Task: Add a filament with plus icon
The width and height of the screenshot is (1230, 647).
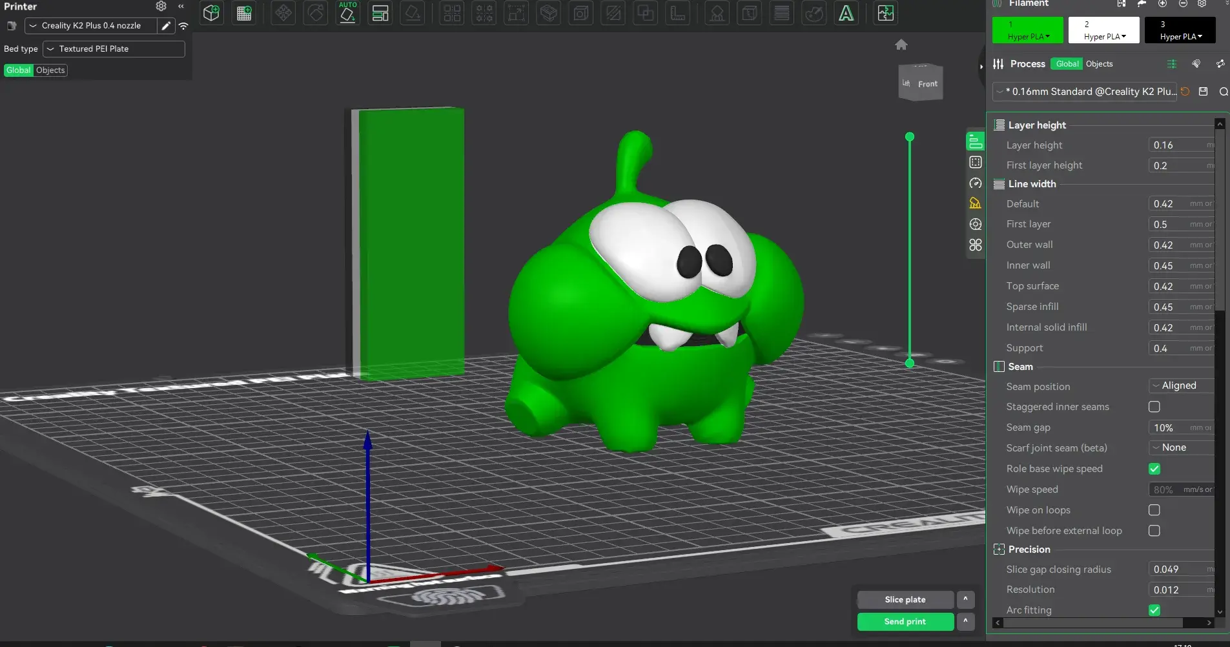Action: point(1162,3)
